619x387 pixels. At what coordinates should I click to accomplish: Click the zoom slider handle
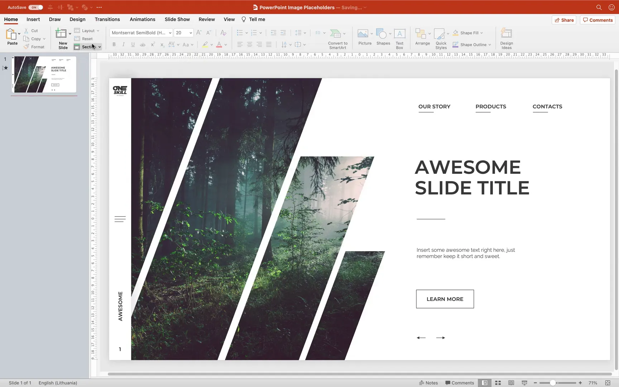point(553,383)
